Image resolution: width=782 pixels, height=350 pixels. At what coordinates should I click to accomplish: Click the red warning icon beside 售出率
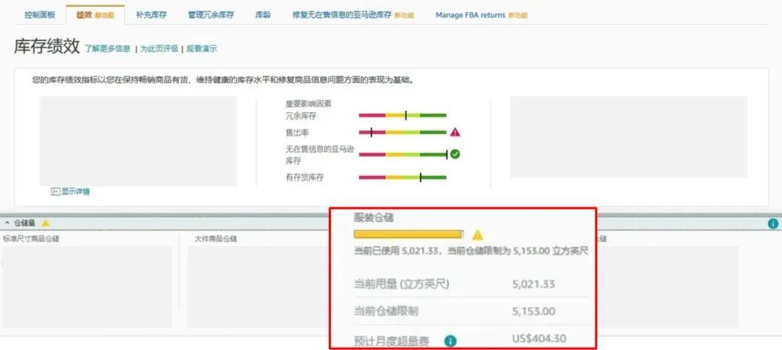pyautogui.click(x=455, y=133)
